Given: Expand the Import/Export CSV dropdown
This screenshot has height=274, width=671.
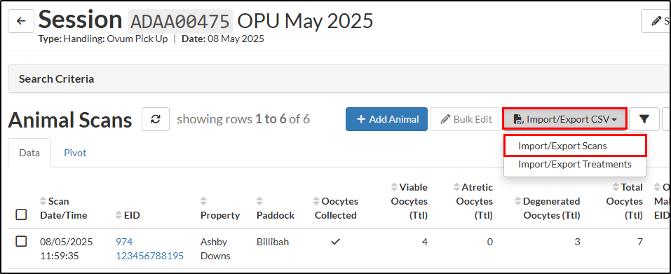Looking at the screenshot, I should 565,119.
